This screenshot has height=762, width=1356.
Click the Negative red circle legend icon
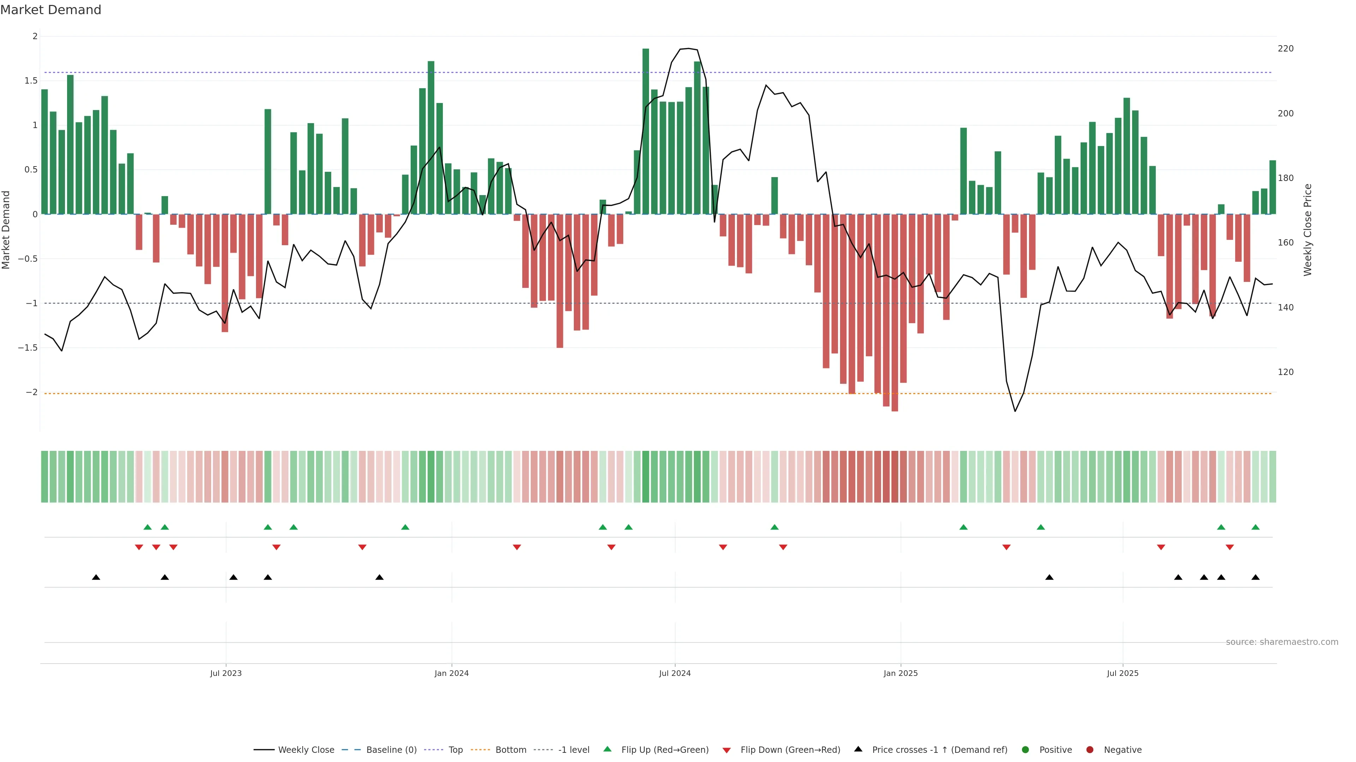1090,750
